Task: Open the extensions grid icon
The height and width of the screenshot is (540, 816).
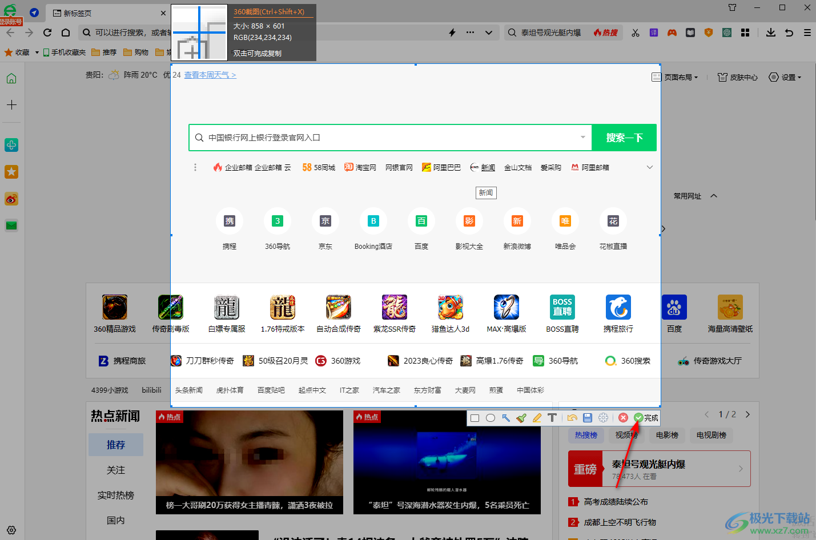Action: (745, 33)
